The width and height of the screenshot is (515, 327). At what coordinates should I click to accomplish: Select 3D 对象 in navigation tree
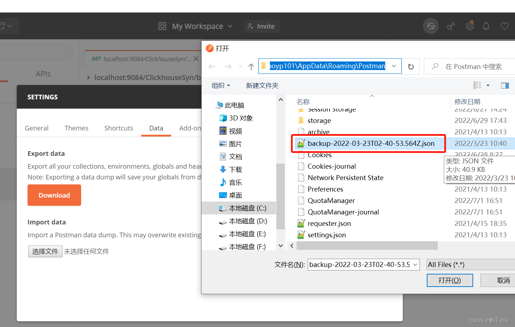click(x=236, y=118)
